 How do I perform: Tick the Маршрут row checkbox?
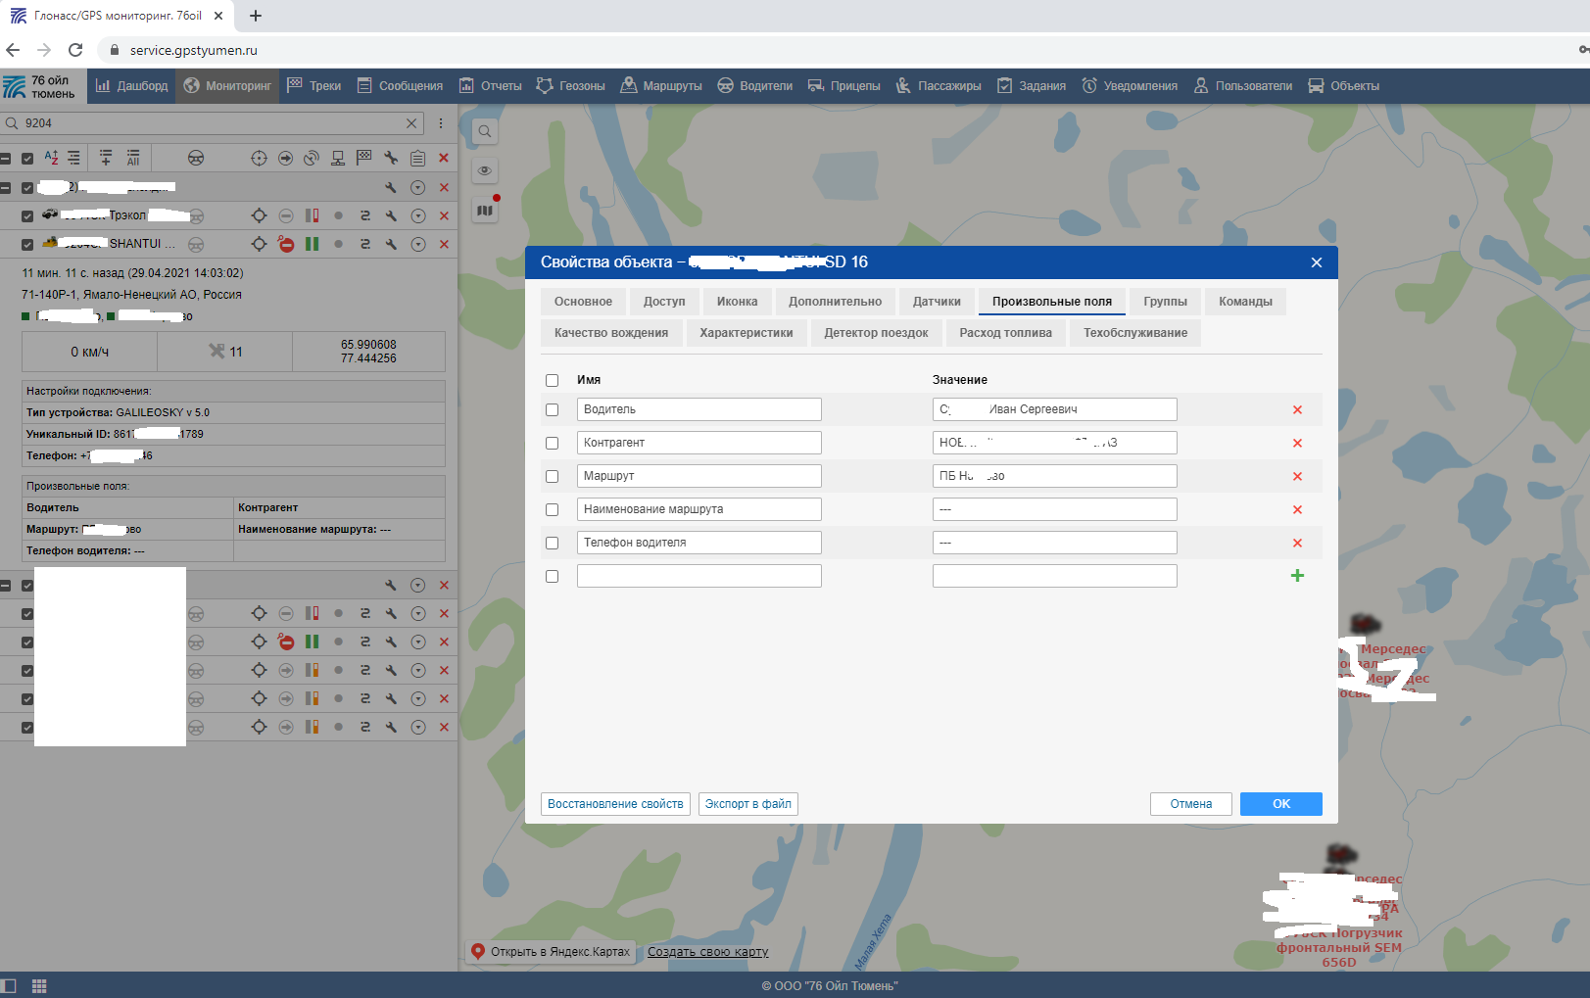pyautogui.click(x=553, y=477)
